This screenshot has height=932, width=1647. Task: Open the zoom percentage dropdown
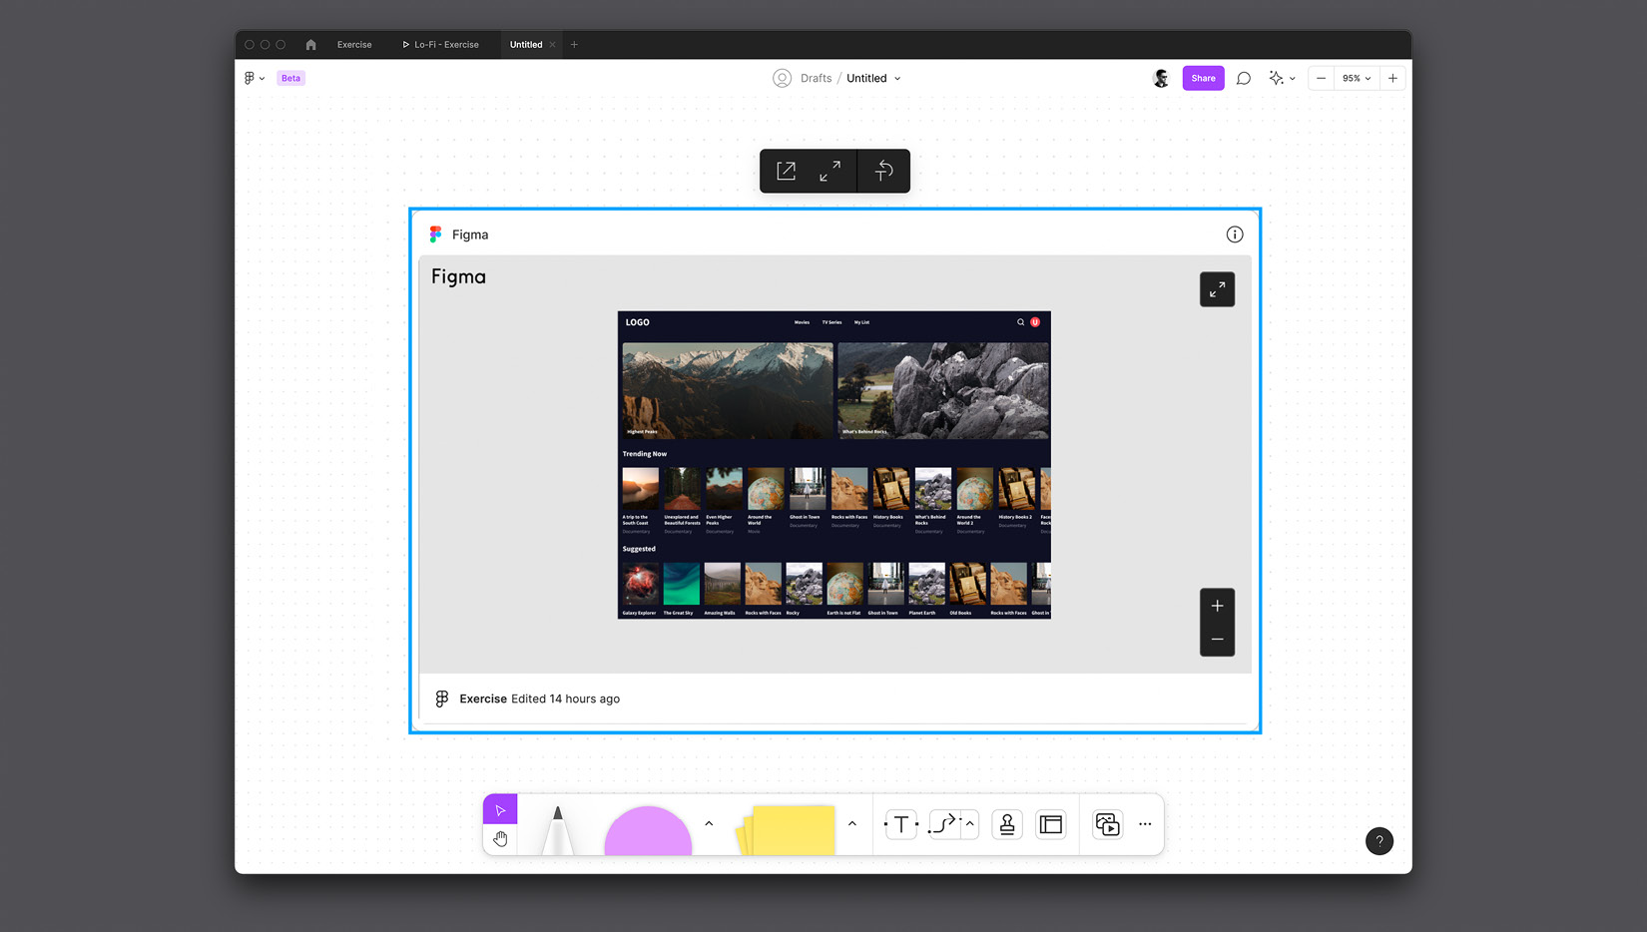[x=1357, y=78]
